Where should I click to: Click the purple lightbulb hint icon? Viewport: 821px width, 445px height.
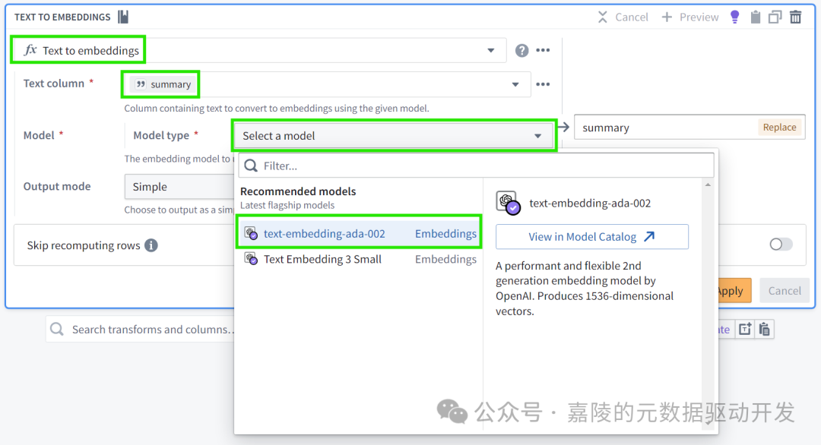[x=734, y=17]
